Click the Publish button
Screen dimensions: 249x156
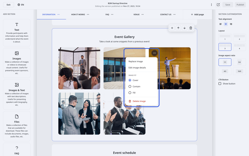pos(240,5)
